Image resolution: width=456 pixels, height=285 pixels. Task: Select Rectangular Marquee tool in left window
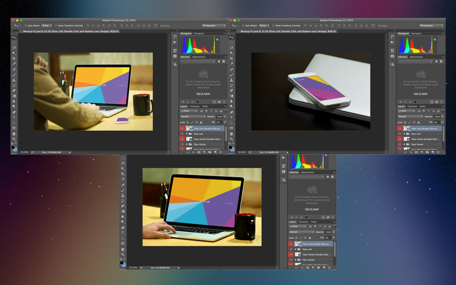tap(14, 42)
